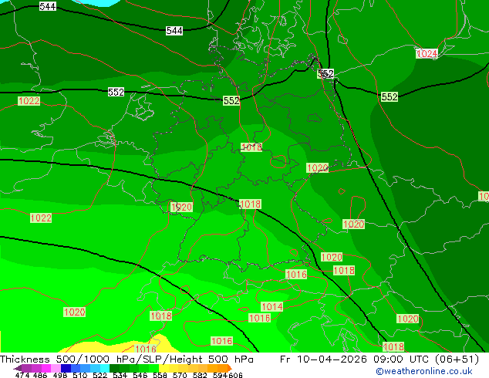Click the purple arrow at legend's left end
The image size is (489, 378).
17,368
